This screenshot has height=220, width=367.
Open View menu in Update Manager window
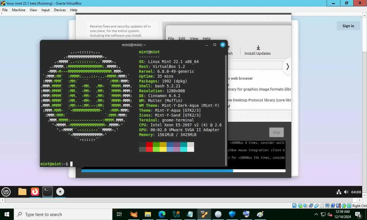point(194,38)
